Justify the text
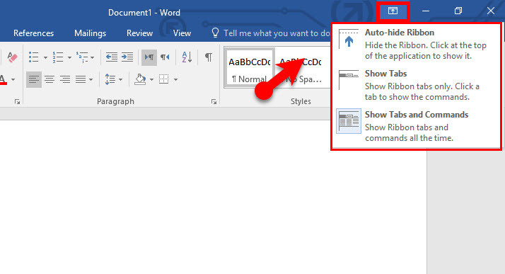Viewport: 505px width, 274px height. coord(81,79)
